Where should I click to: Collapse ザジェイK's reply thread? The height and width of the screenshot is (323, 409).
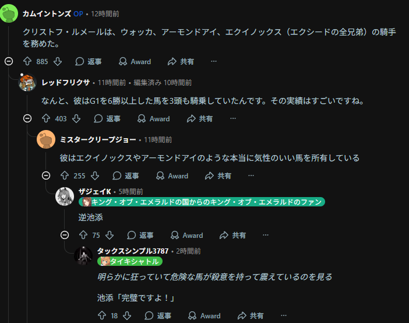pos(65,235)
